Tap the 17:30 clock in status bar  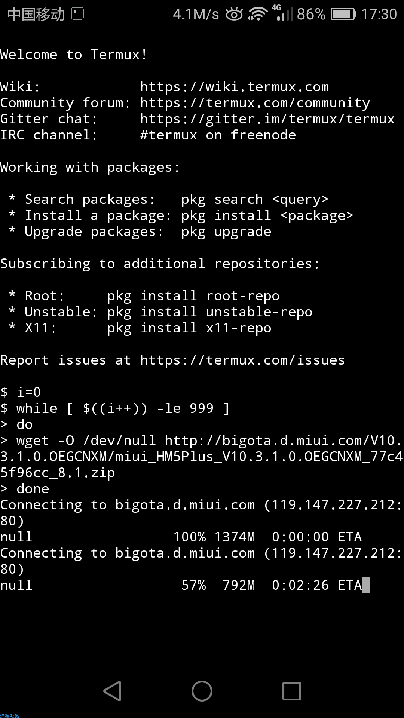(x=379, y=14)
